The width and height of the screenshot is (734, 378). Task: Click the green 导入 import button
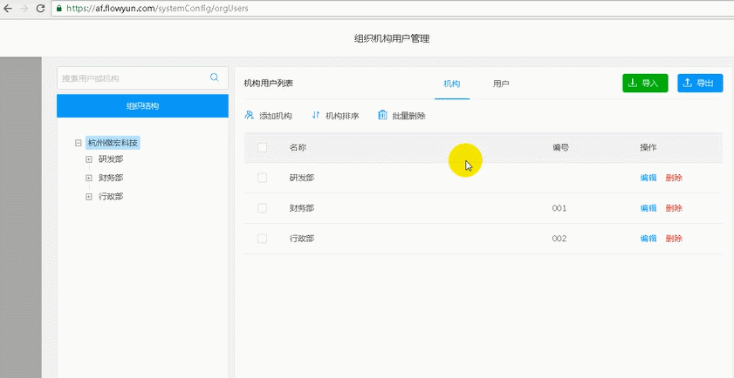(645, 83)
